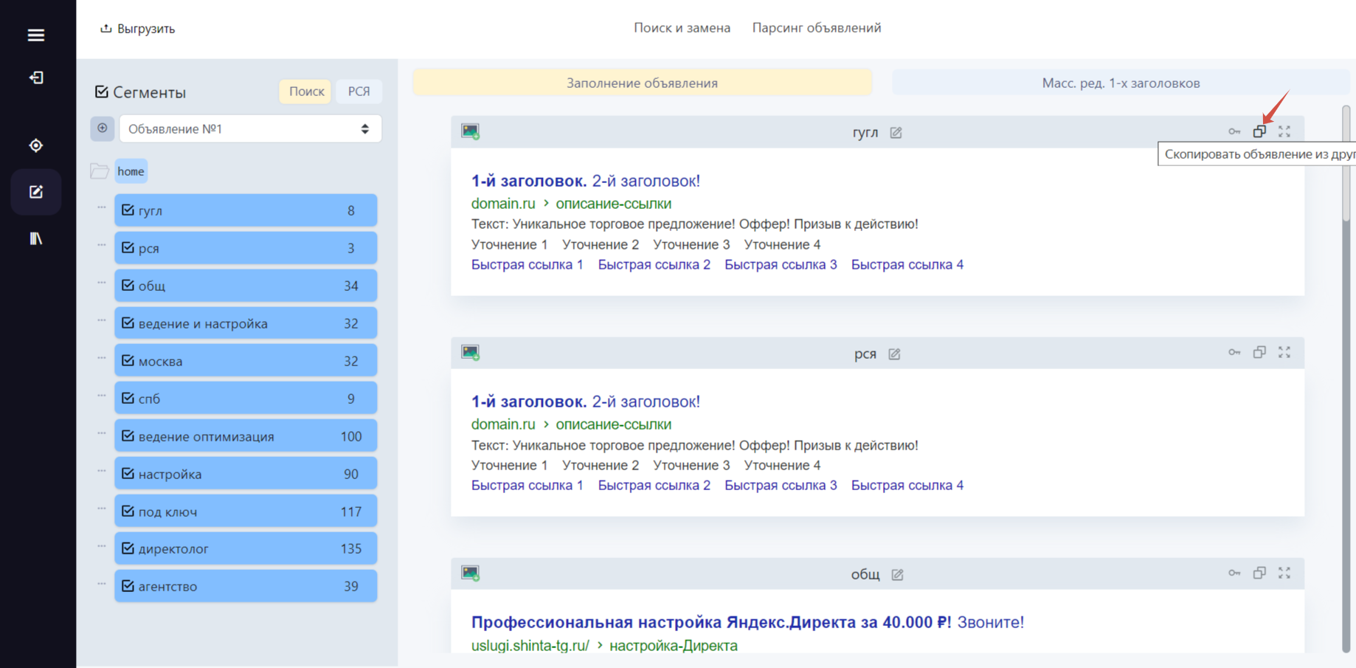The width and height of the screenshot is (1356, 668).
Task: Uncheck the гугл segment checkbox
Action: [x=128, y=210]
